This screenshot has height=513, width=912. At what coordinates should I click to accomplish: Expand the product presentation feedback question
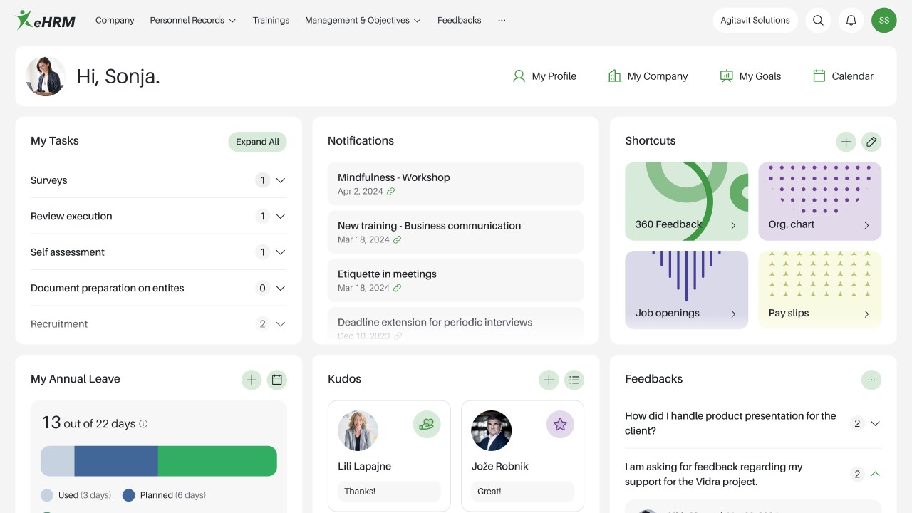coord(876,423)
